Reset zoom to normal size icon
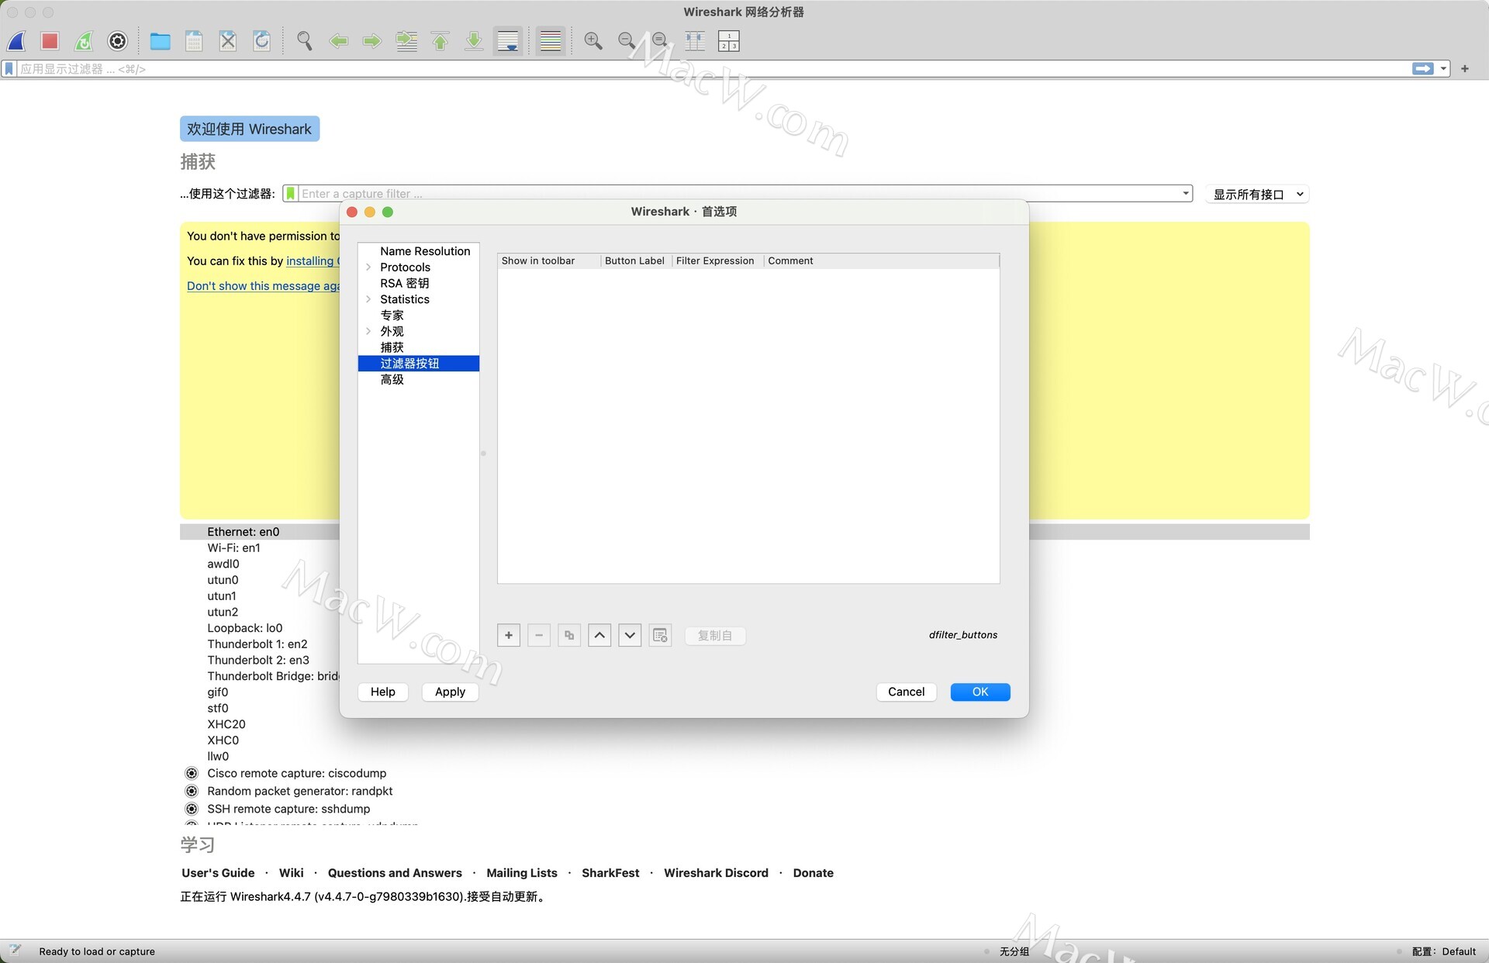Image resolution: width=1489 pixels, height=963 pixels. [x=661, y=40]
